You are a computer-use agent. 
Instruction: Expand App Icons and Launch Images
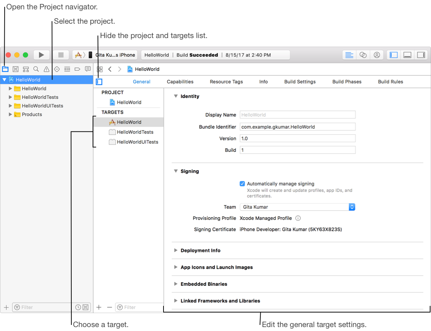pyautogui.click(x=176, y=267)
